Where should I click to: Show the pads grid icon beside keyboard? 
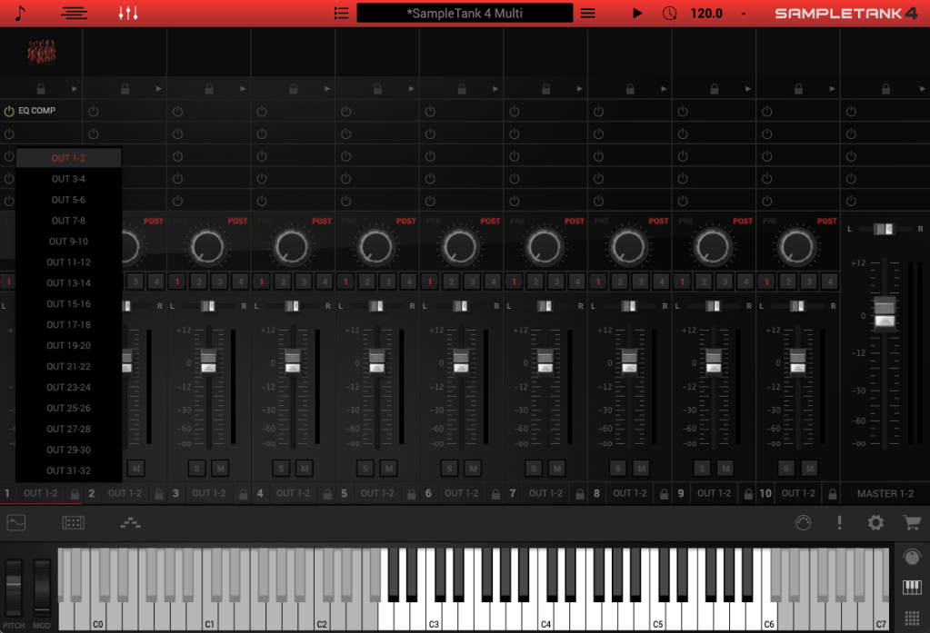coord(912,618)
